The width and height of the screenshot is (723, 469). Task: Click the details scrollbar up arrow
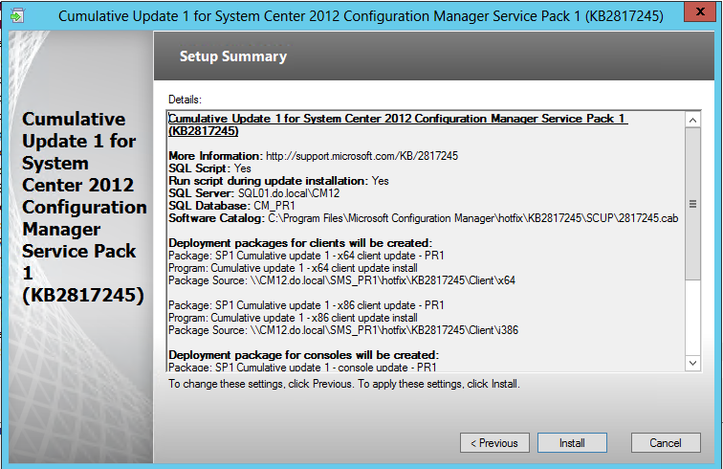click(x=692, y=121)
